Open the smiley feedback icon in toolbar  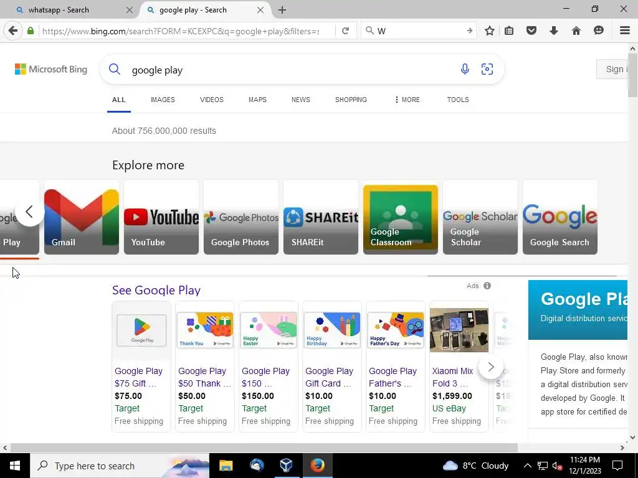tap(599, 30)
